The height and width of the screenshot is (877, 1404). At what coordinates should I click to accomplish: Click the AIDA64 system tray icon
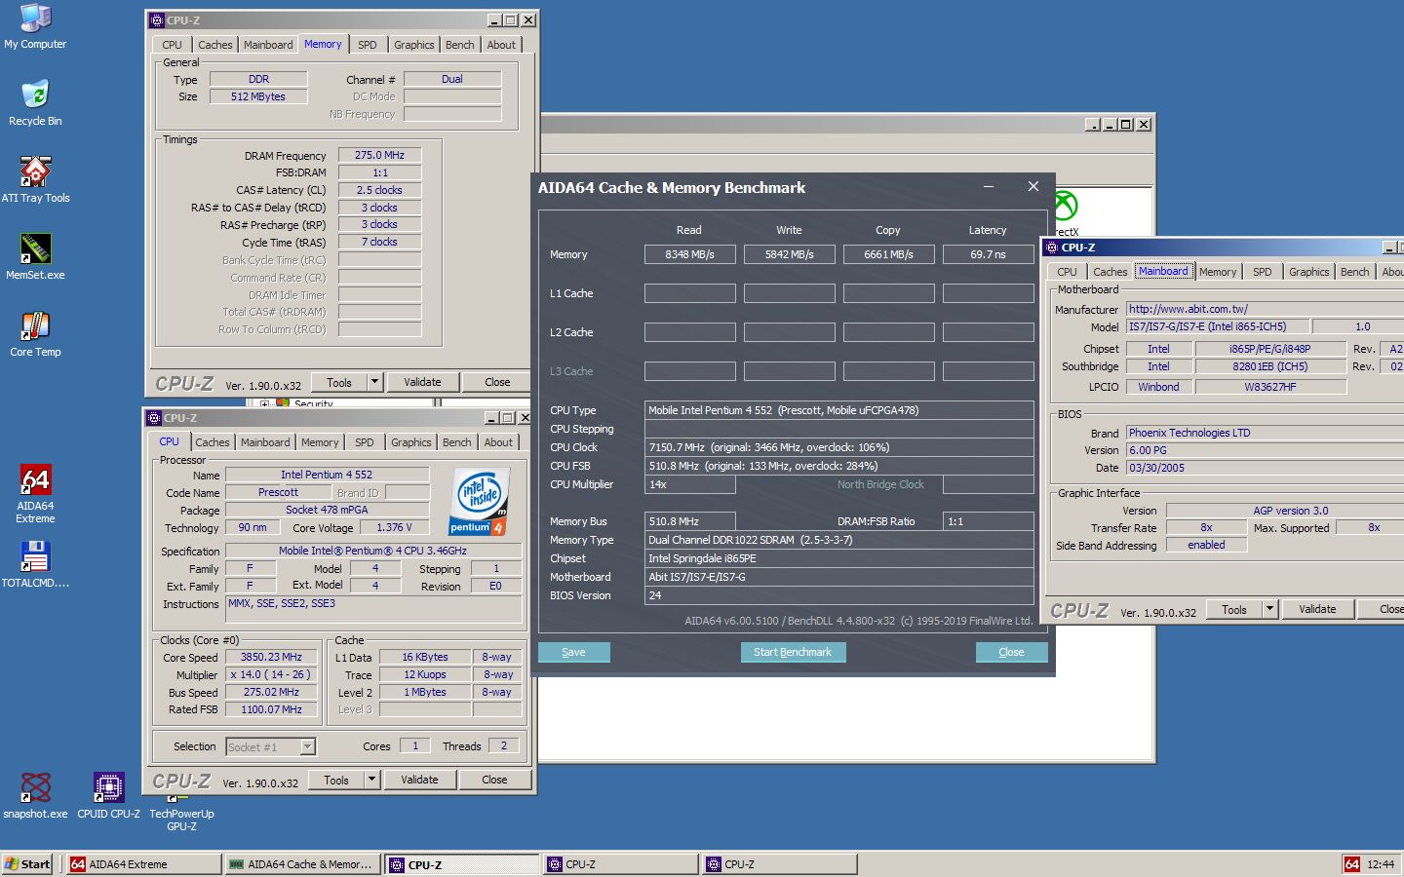pyautogui.click(x=1351, y=864)
